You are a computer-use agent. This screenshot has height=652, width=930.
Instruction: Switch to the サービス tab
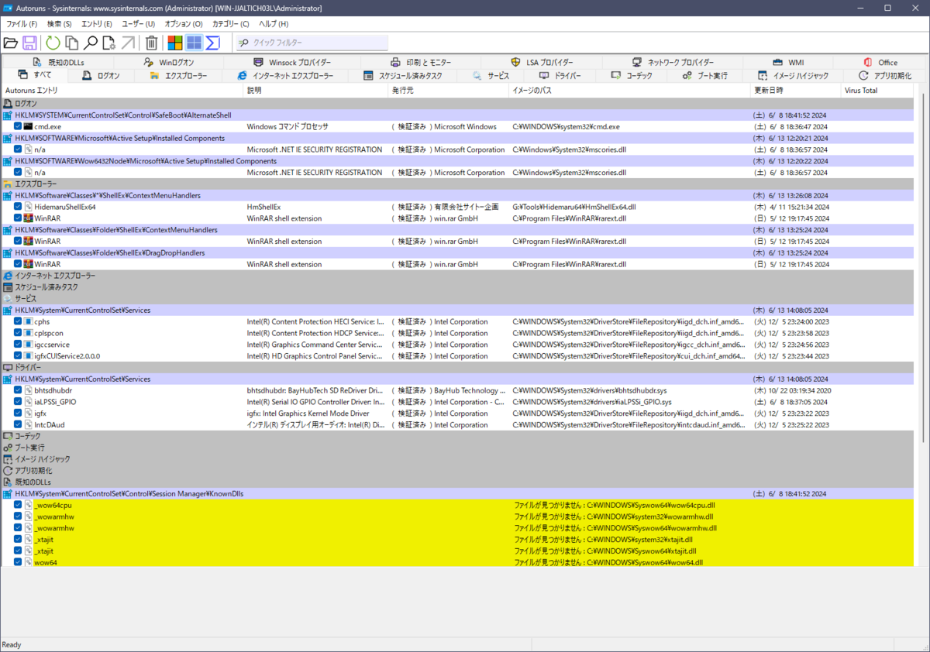(x=491, y=76)
